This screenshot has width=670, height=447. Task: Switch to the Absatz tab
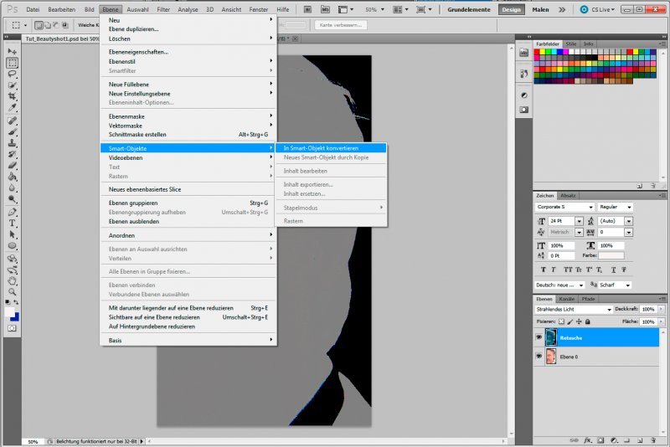[x=568, y=196]
